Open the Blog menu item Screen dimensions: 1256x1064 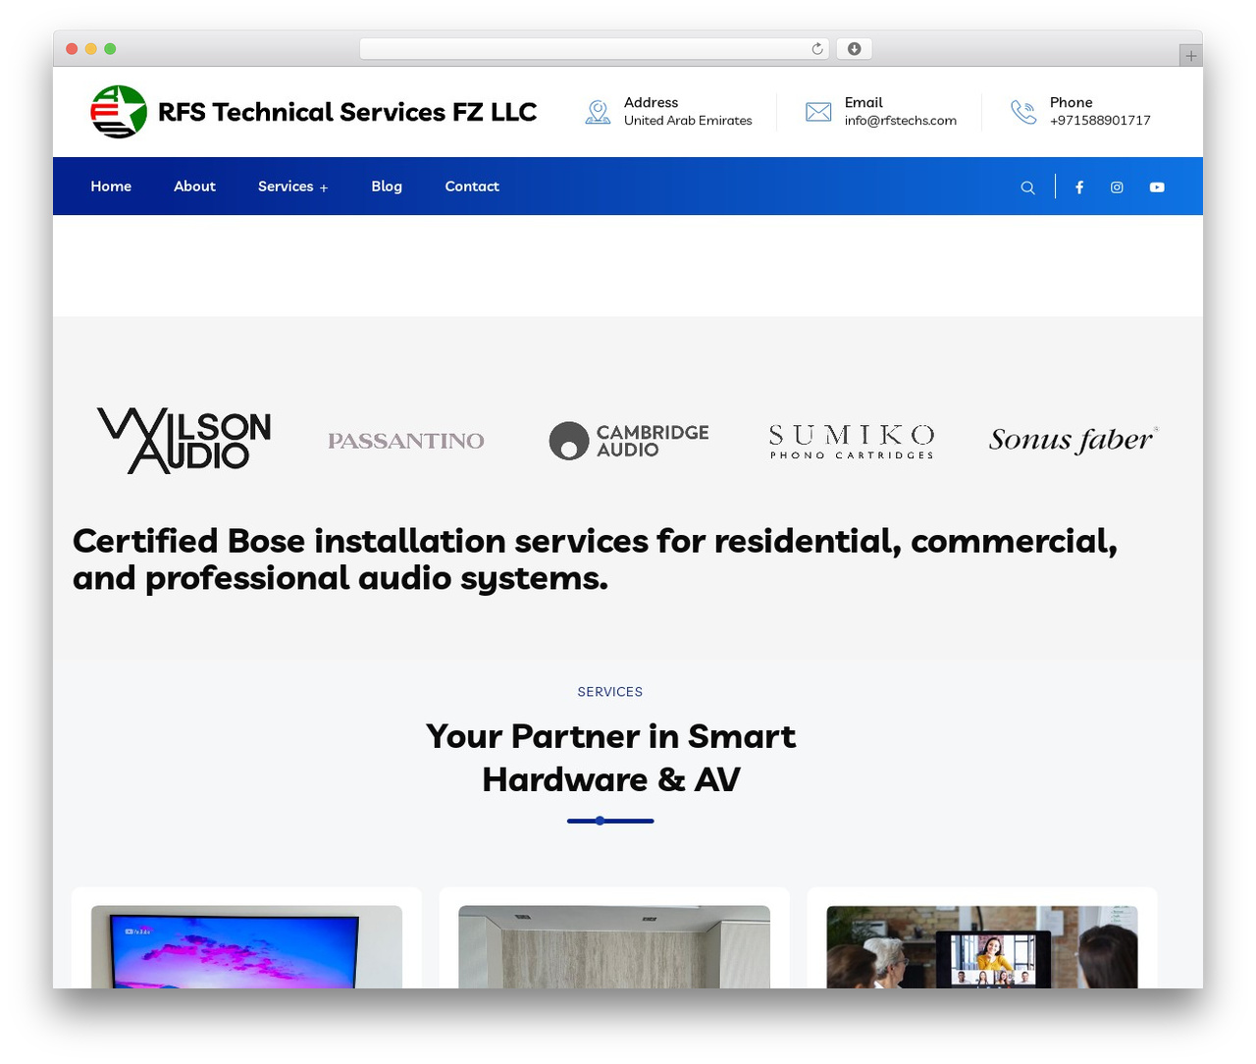click(x=387, y=186)
